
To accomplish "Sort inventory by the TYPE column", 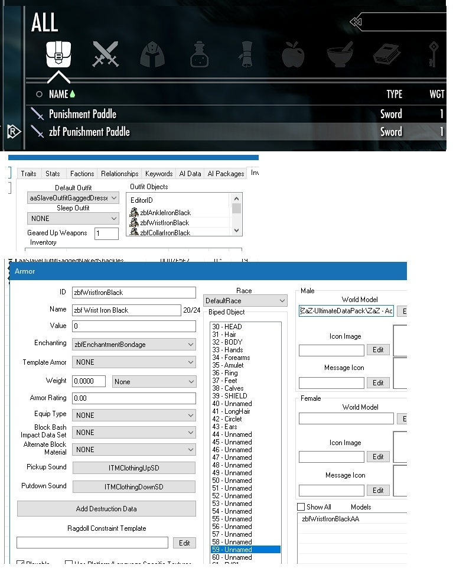I will (x=395, y=94).
